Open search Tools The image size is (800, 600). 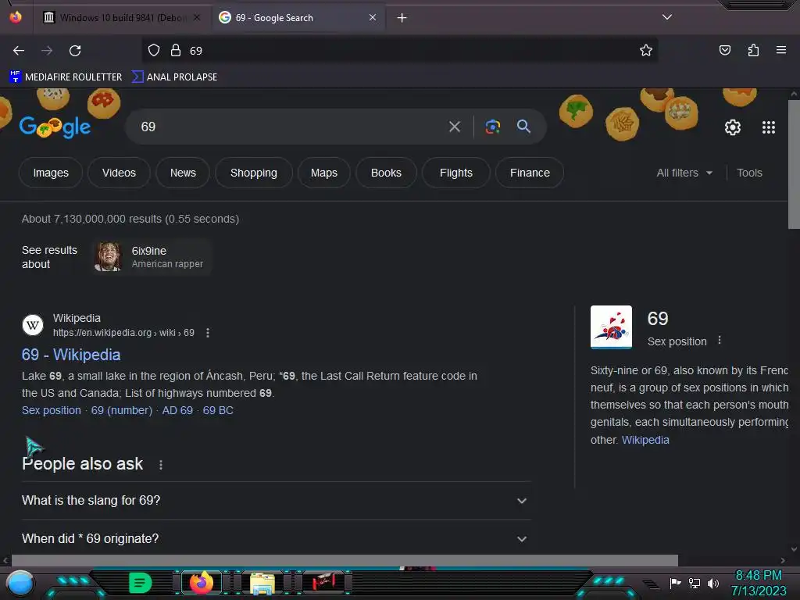(x=749, y=173)
